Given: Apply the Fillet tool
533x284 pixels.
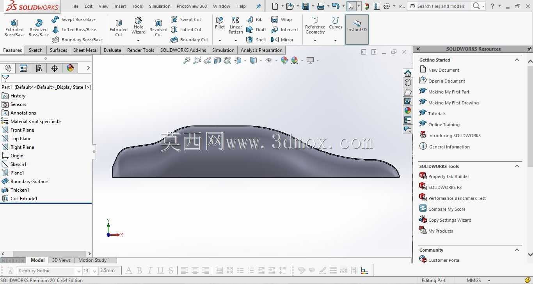Looking at the screenshot, I should pyautogui.click(x=220, y=23).
